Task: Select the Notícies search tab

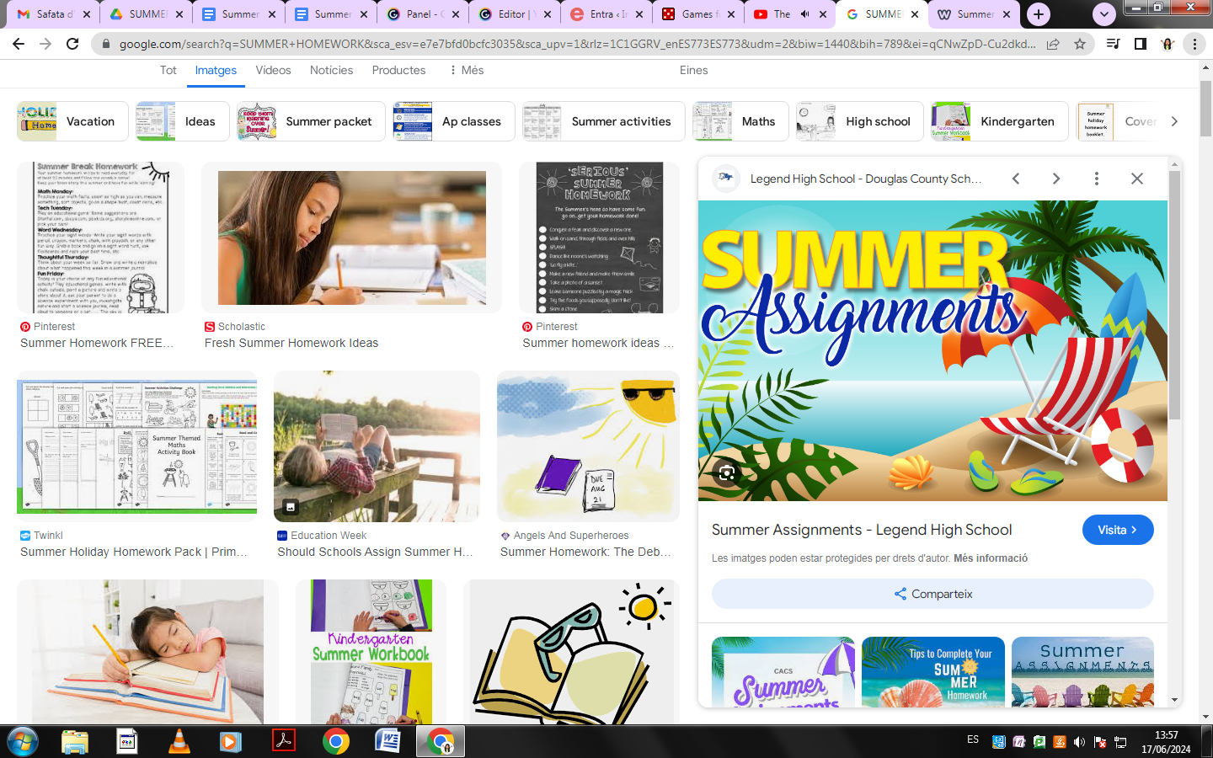Action: click(331, 70)
